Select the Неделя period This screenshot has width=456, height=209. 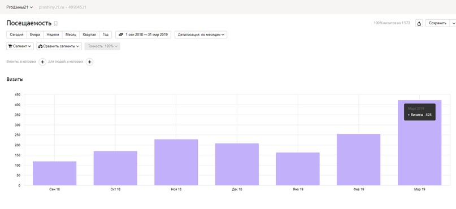53,34
